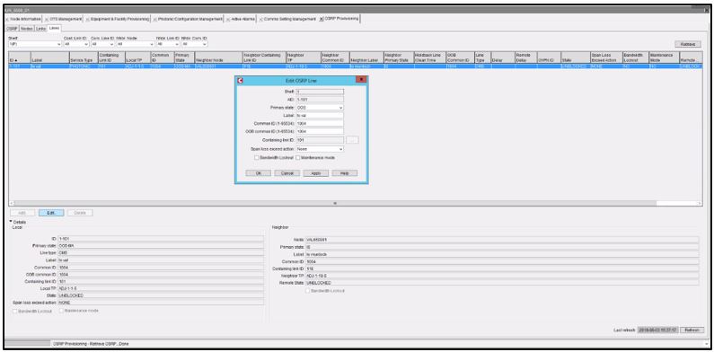Click the Neighbor Bandwidth Lockout checkbox
The width and height of the screenshot is (714, 352).
point(308,291)
